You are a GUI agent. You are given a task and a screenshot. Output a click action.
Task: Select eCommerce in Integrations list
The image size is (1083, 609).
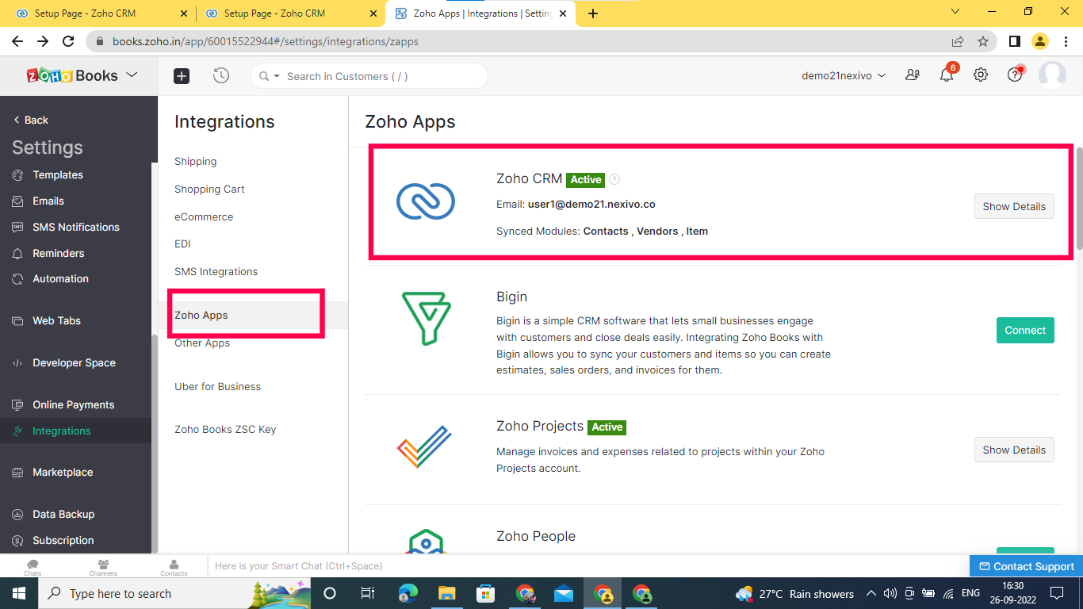coord(204,216)
